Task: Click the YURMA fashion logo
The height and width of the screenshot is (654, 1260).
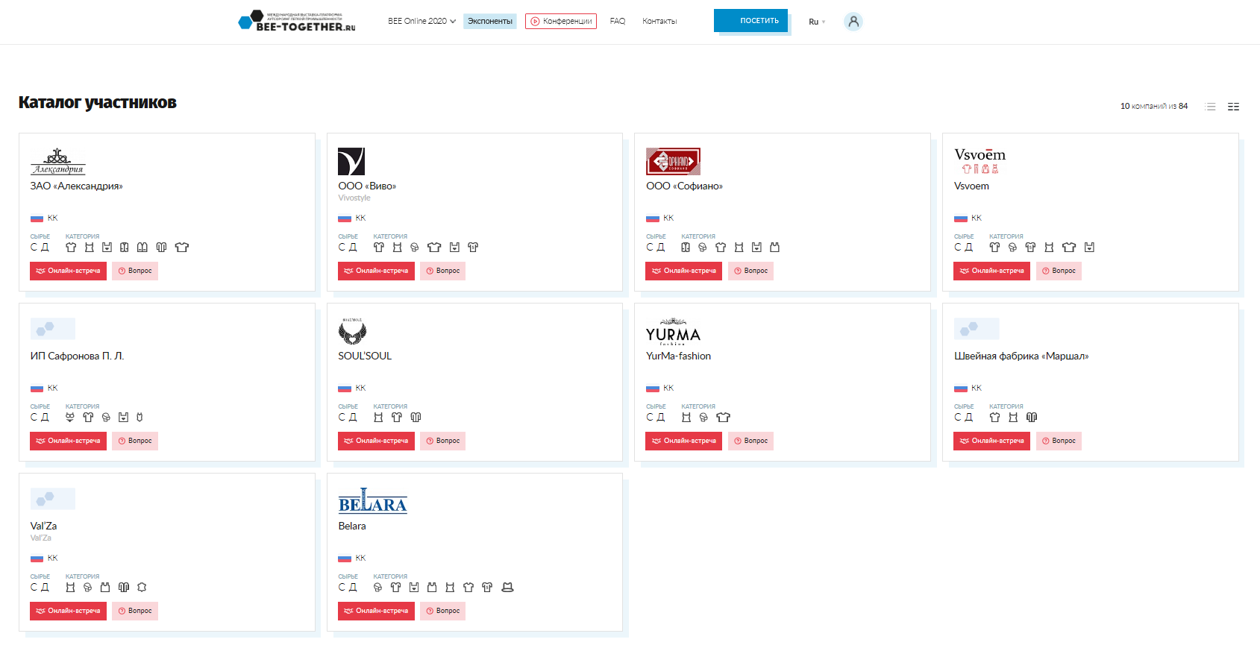Action: click(673, 332)
